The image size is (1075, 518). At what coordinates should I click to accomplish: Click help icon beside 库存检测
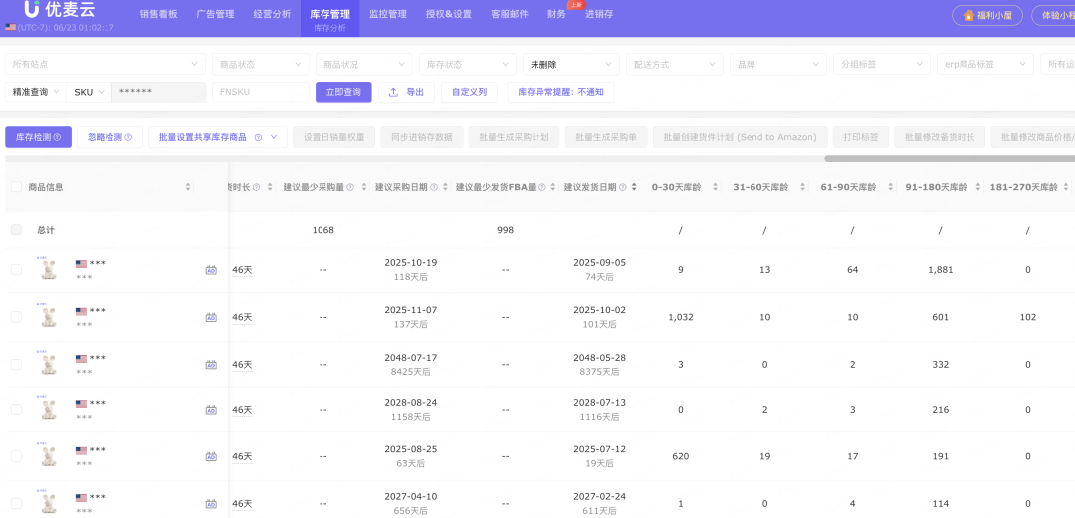tap(58, 138)
